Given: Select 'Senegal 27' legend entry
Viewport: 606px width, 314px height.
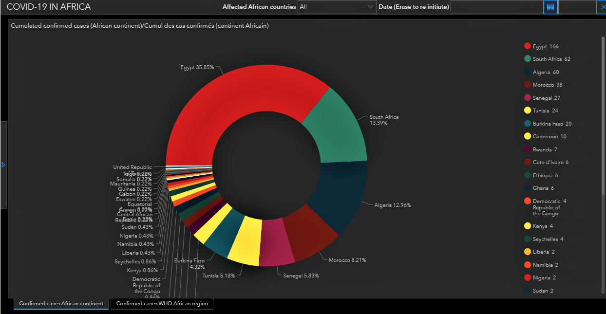Looking at the screenshot, I should click(x=542, y=98).
